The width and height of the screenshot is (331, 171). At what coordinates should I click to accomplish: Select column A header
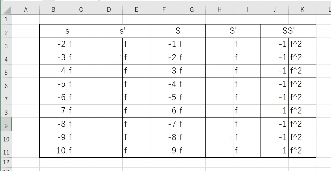click(26, 10)
